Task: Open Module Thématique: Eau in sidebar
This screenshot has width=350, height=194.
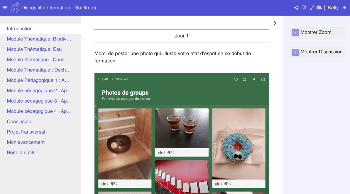Action: [x=34, y=49]
